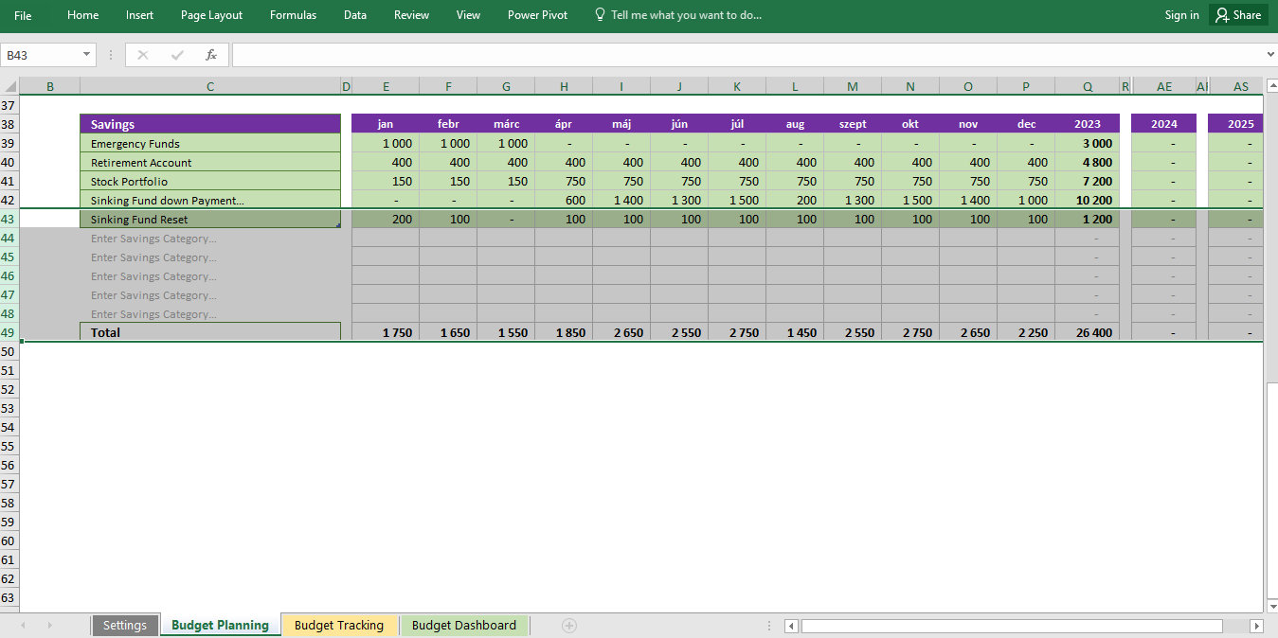
Task: Open the File menu
Action: tap(22, 14)
